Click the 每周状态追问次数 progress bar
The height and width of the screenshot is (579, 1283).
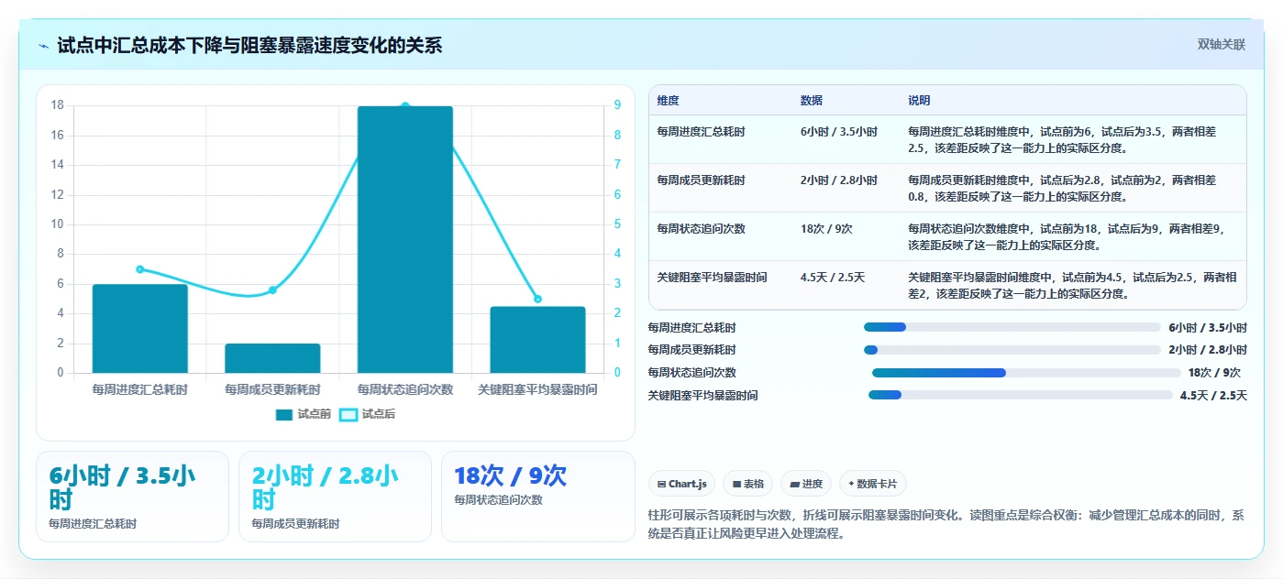coord(1026,373)
